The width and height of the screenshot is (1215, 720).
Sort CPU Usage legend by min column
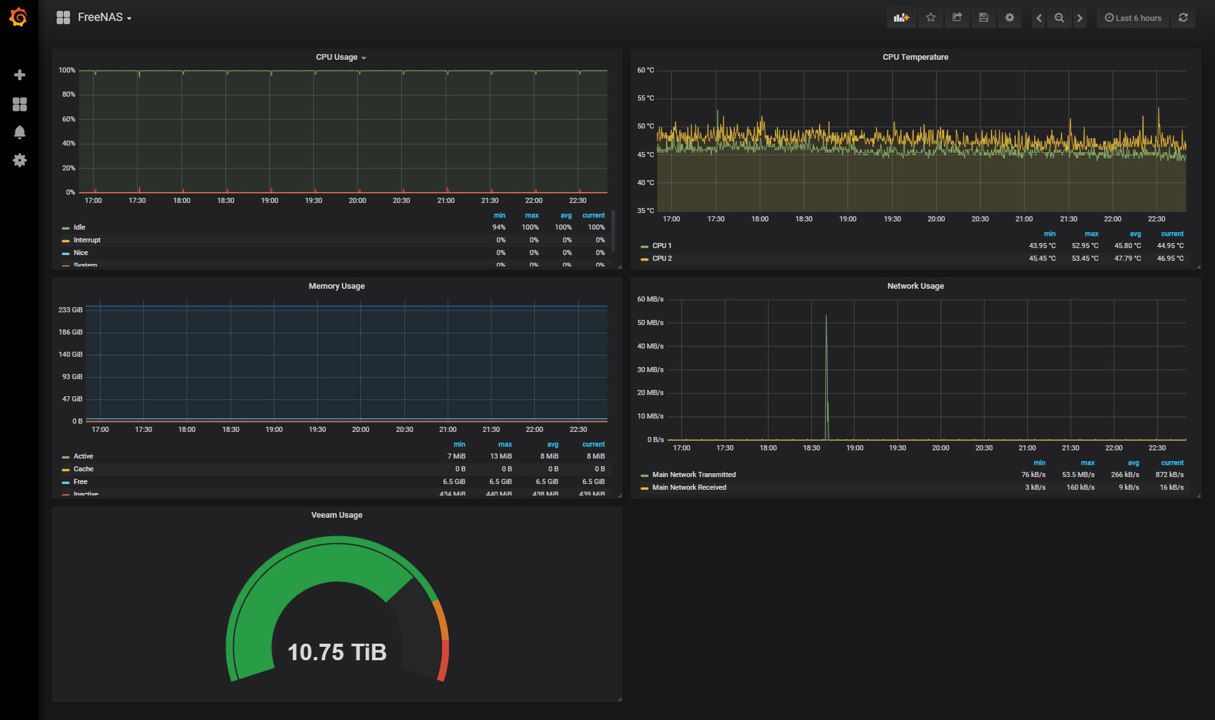pyautogui.click(x=499, y=216)
